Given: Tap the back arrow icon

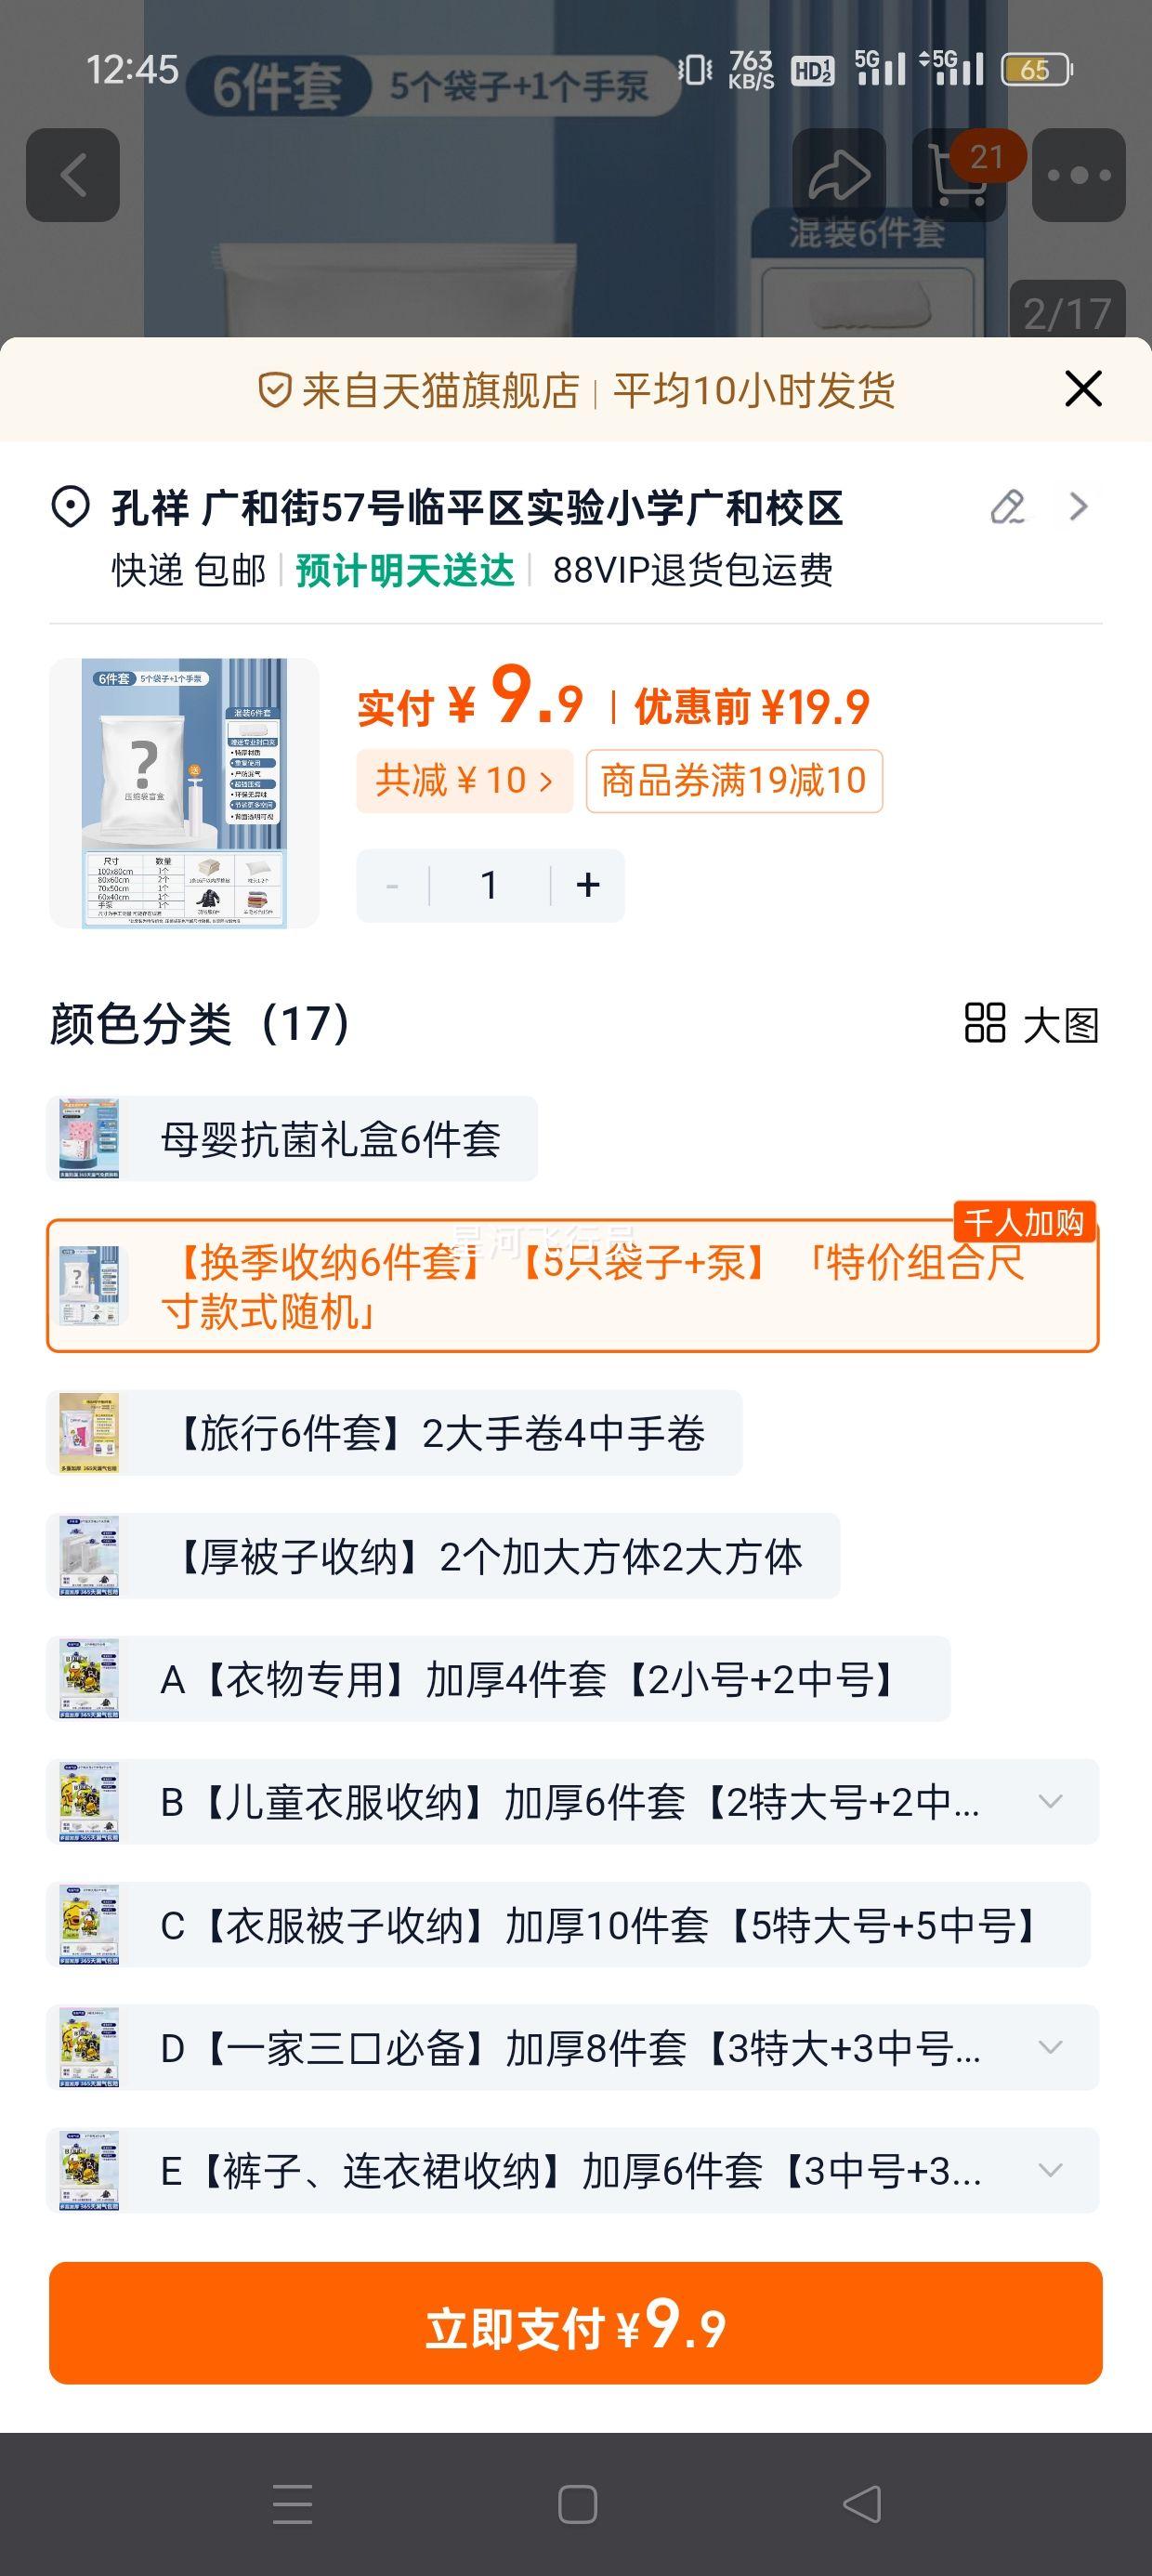Looking at the screenshot, I should pos(73,175).
